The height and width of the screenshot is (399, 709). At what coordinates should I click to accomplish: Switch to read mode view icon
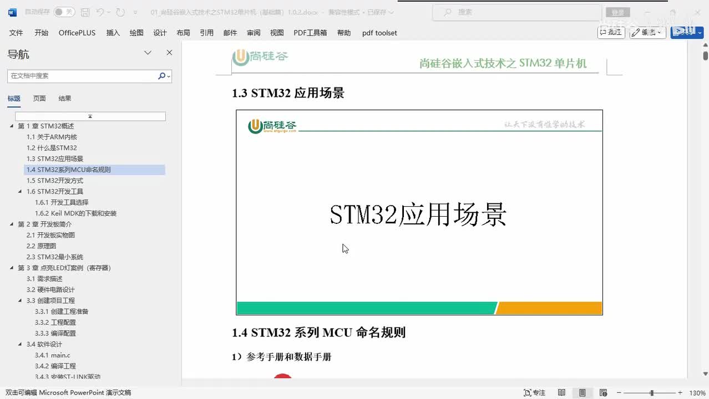tap(561, 393)
